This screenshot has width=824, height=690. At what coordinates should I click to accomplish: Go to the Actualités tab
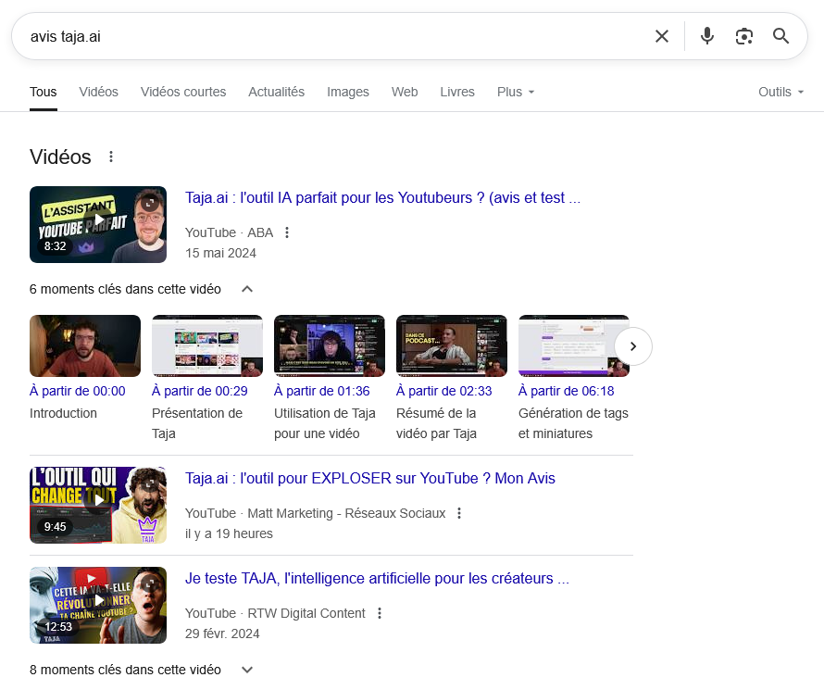277,92
